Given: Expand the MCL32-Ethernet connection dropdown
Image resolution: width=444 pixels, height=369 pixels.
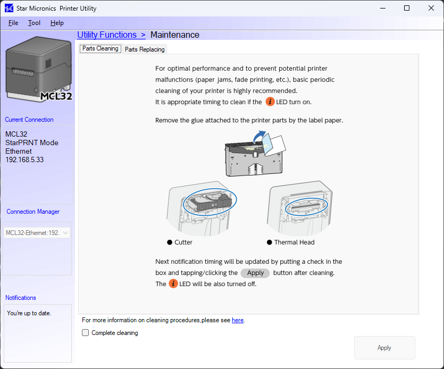Looking at the screenshot, I should (x=37, y=233).
